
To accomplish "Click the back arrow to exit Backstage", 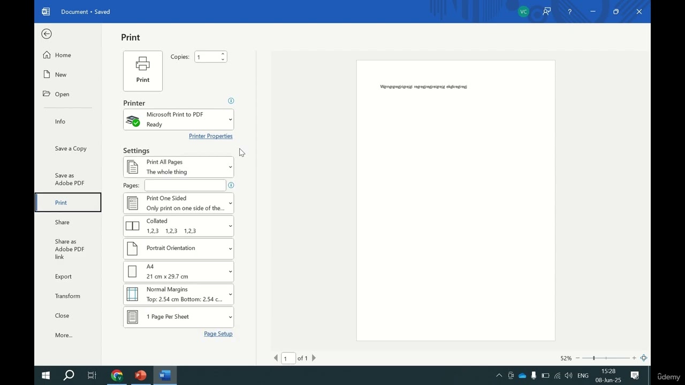I will [x=47, y=34].
